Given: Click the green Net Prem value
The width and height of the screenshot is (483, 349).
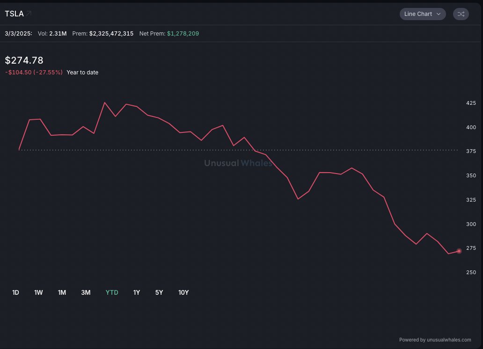Looking at the screenshot, I should click(x=183, y=33).
